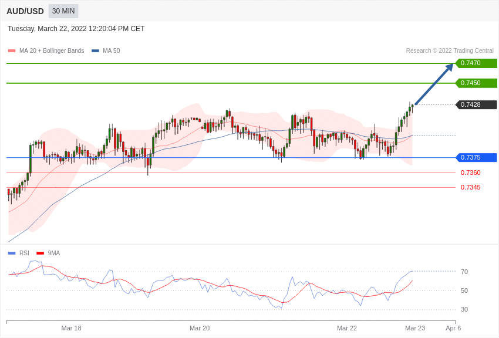Click the AUD/USD pair title
Screen dimensions: 499x338
(25, 12)
